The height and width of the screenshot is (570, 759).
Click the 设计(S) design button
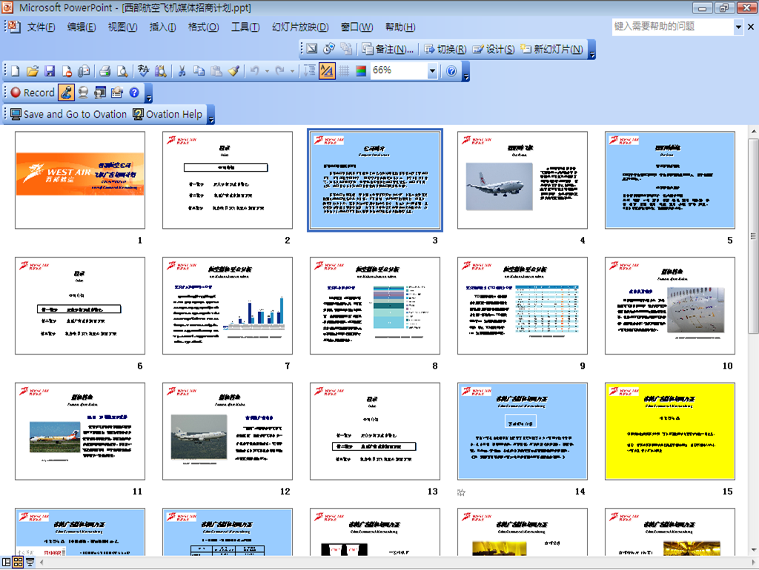click(x=493, y=49)
